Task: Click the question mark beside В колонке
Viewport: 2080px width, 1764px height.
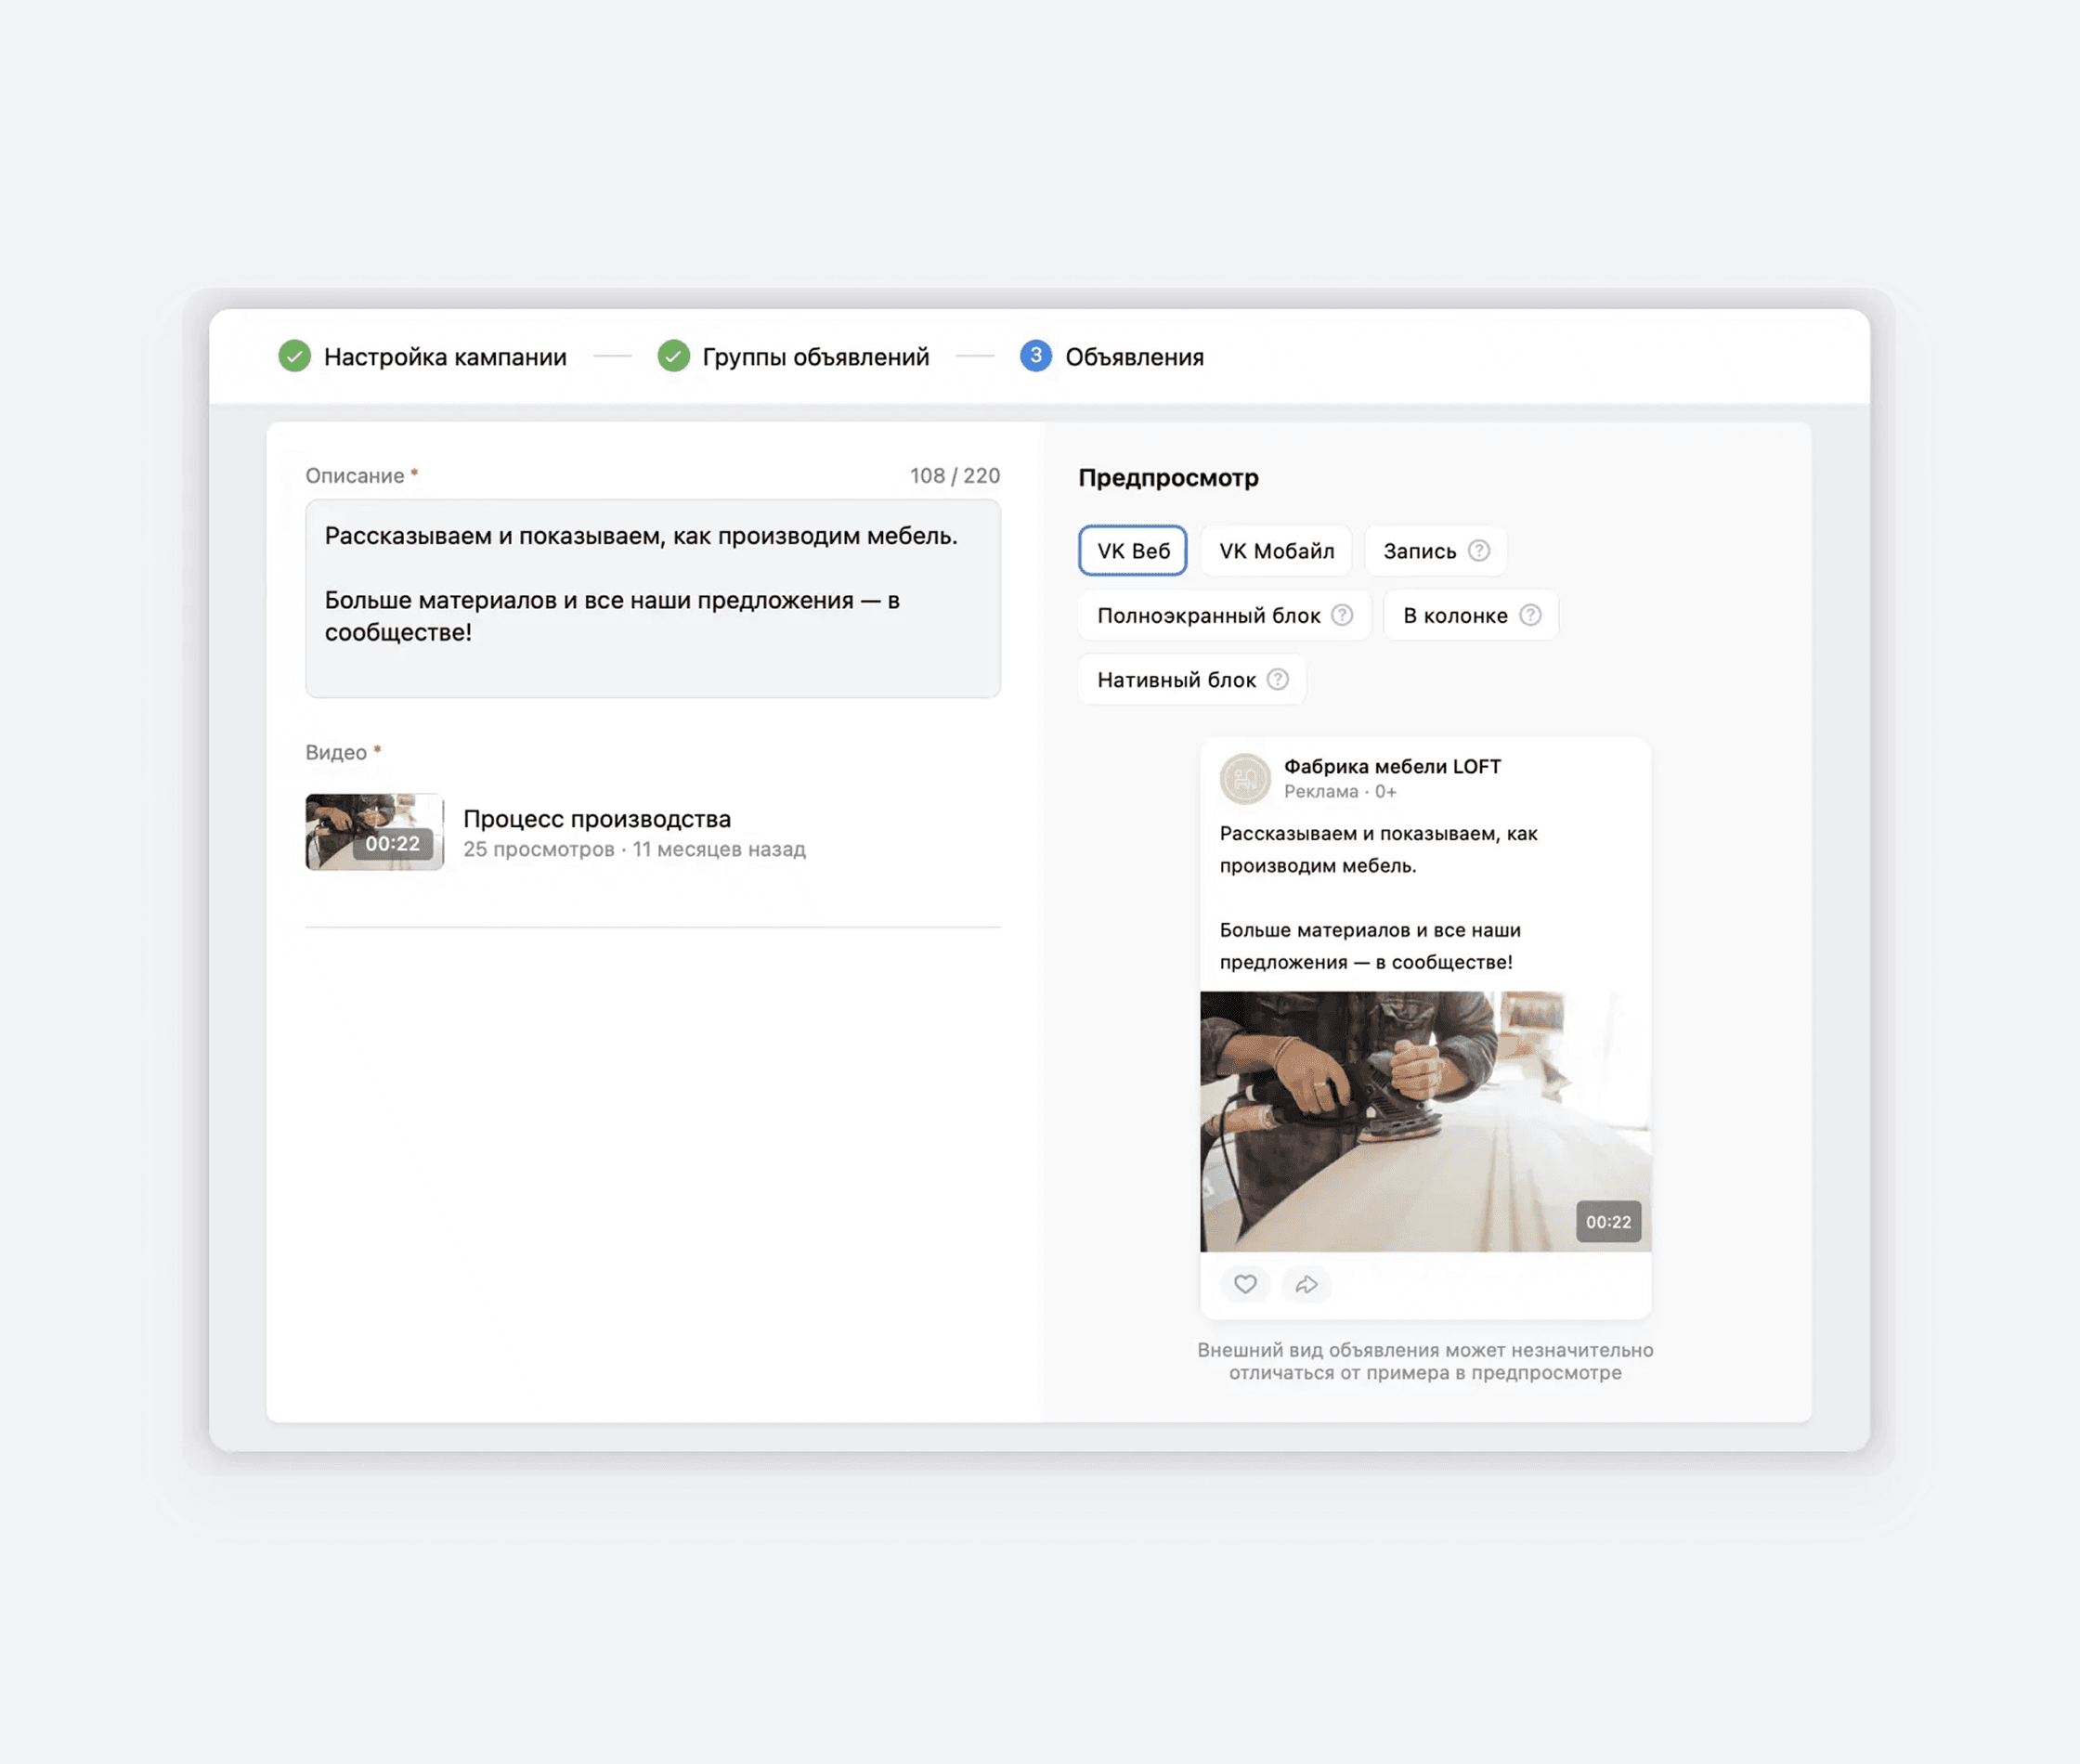Action: tap(1529, 615)
